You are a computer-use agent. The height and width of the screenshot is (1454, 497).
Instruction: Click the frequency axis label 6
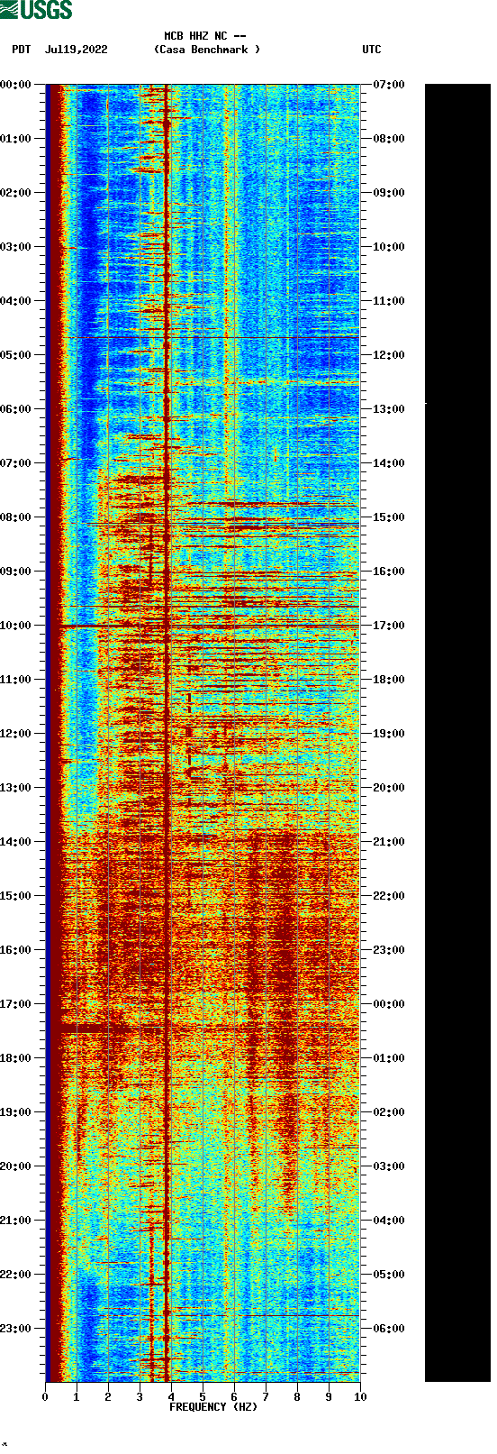point(234,1397)
